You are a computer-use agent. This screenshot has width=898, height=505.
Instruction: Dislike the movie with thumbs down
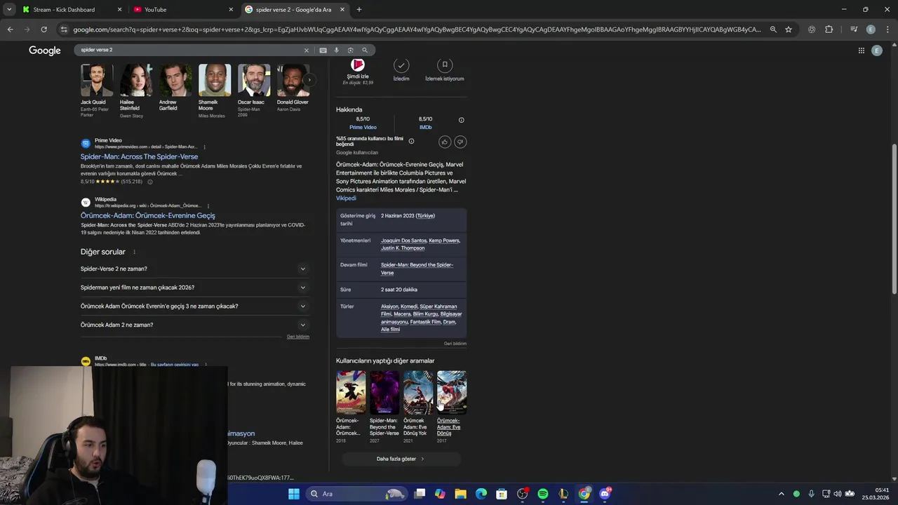pos(460,142)
